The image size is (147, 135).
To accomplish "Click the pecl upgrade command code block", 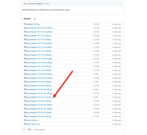I will pyautogui.click(x=72, y=4).
